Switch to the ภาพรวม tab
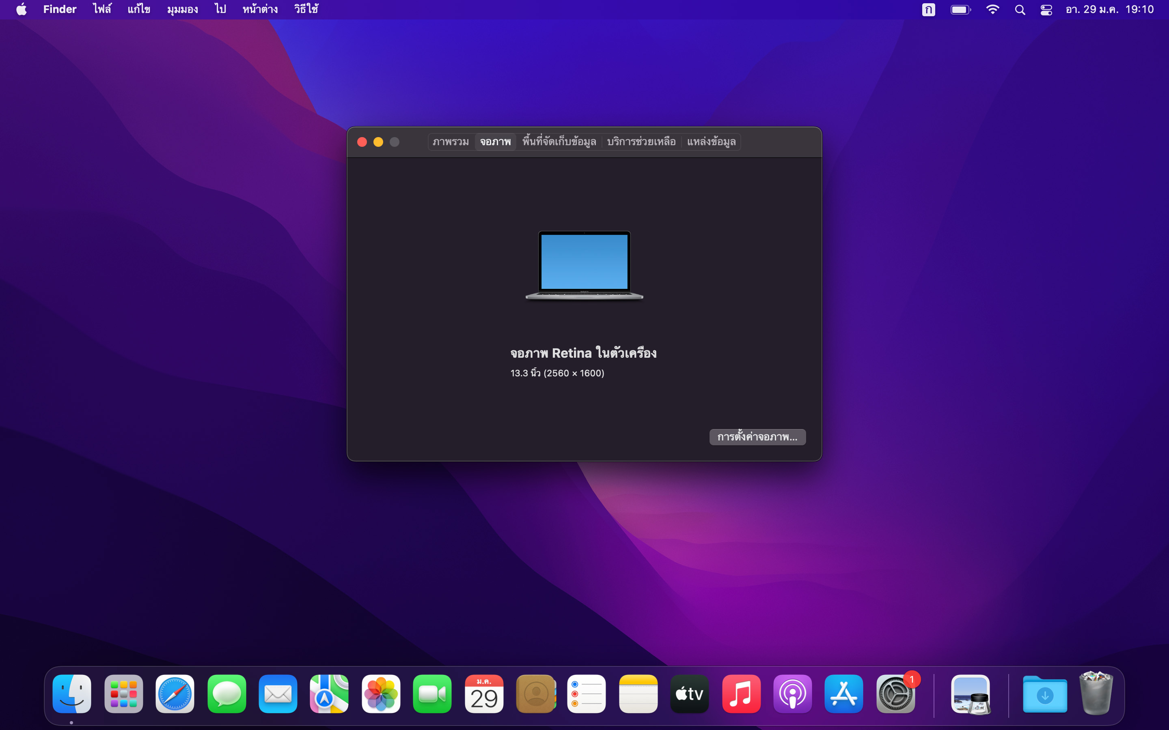 pos(450,142)
